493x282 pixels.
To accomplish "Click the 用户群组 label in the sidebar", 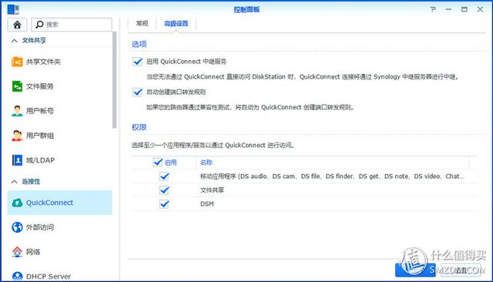I will pyautogui.click(x=40, y=136).
